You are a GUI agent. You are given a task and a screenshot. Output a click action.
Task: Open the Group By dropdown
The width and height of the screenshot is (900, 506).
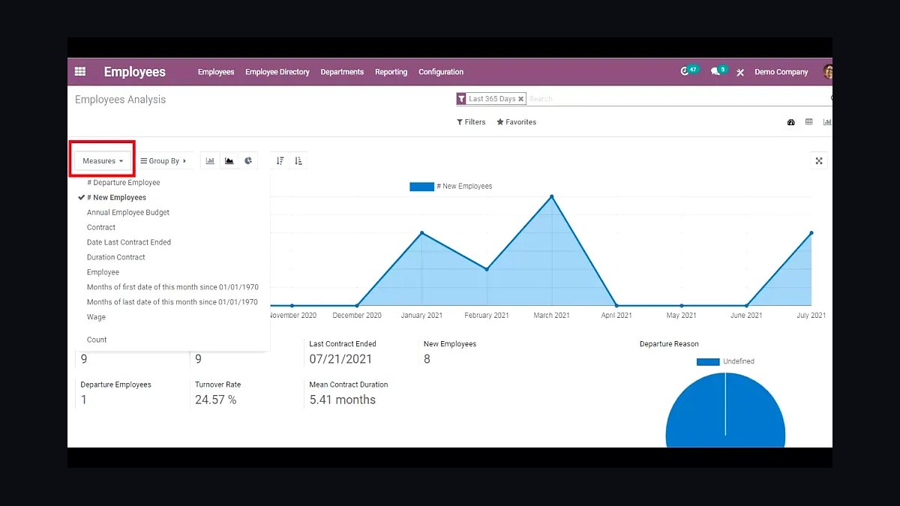163,161
